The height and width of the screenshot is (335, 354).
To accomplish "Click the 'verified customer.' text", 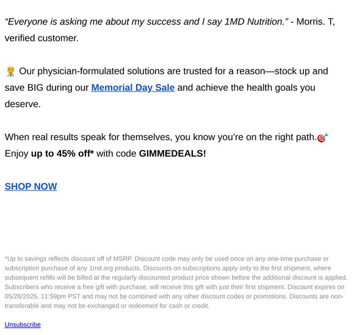I will 42,38.
